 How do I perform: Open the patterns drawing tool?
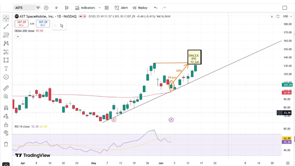[x=6, y=43]
